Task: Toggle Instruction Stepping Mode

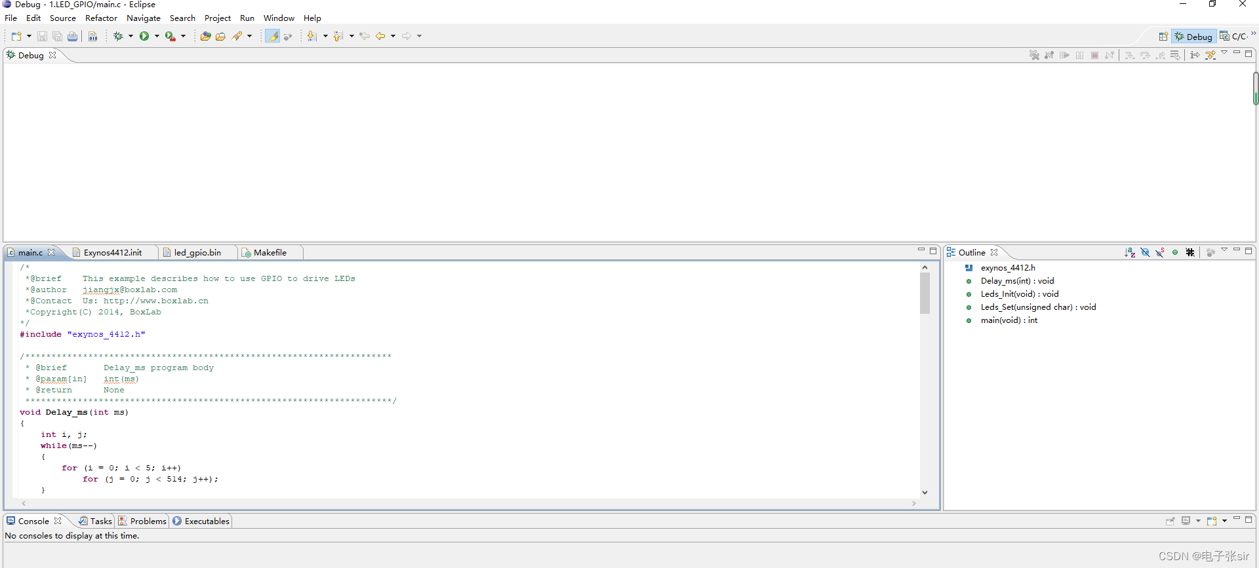Action: tap(1195, 55)
